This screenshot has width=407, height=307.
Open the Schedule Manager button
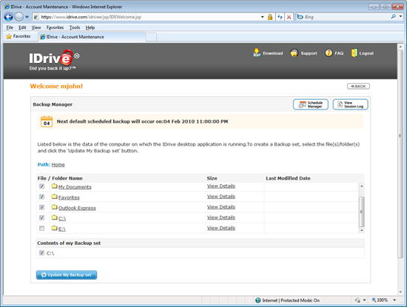311,104
